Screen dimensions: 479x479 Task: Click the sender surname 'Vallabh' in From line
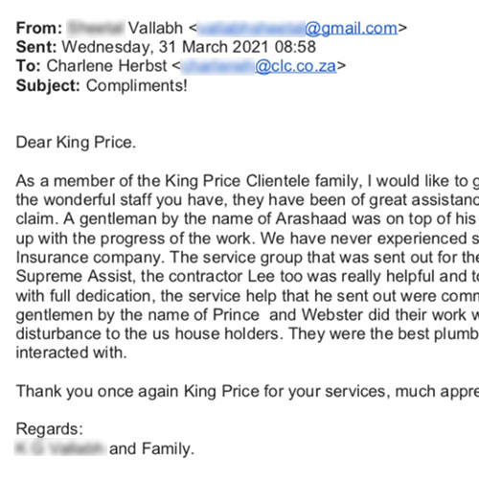pos(155,28)
